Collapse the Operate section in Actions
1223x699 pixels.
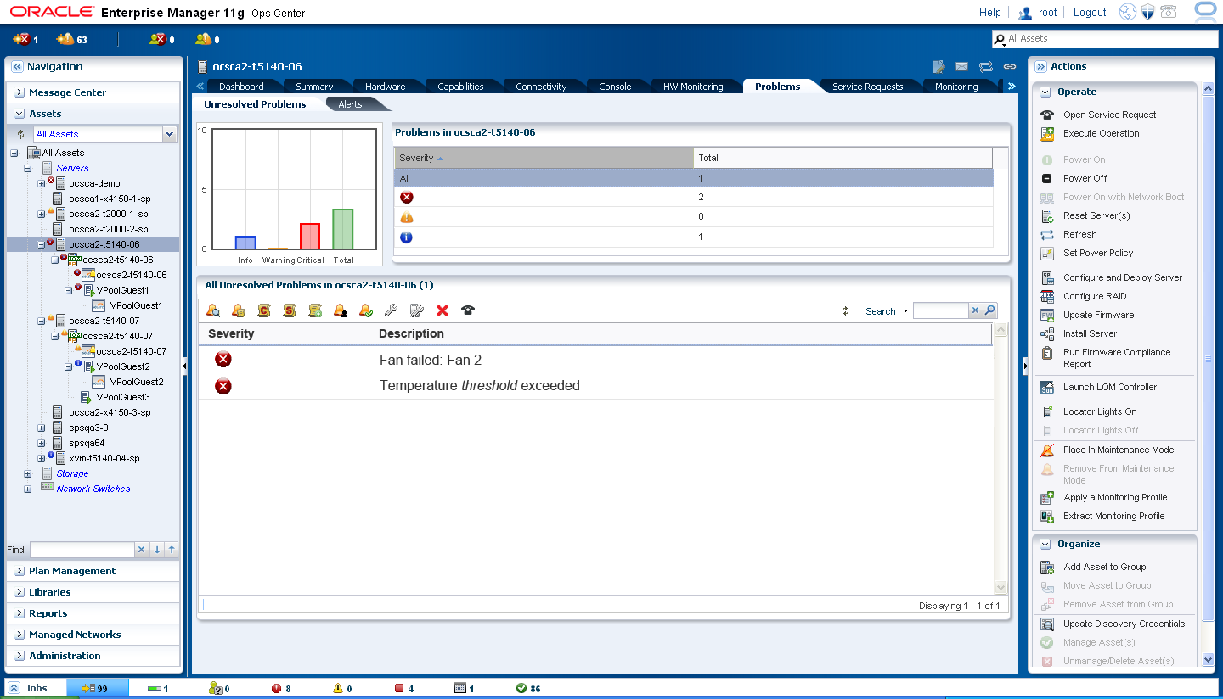(x=1044, y=92)
